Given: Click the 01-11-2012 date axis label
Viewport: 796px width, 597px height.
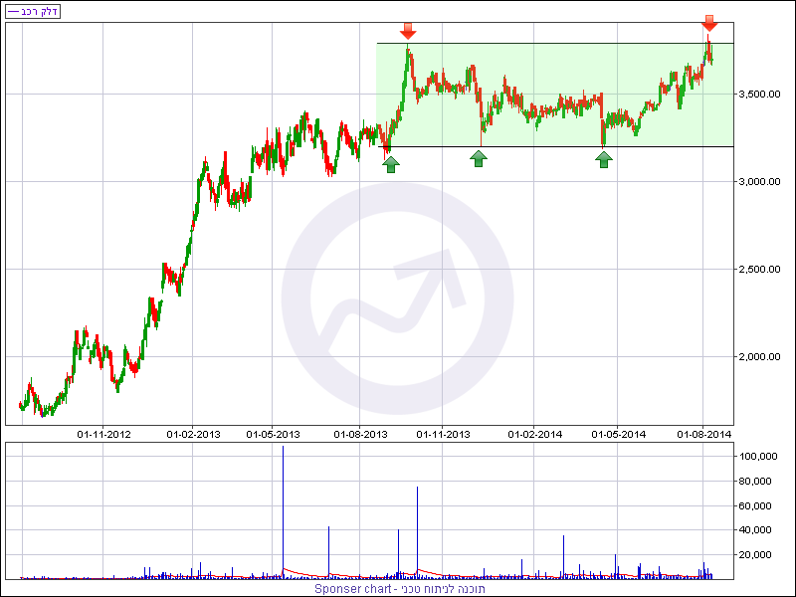Looking at the screenshot, I should click(104, 434).
